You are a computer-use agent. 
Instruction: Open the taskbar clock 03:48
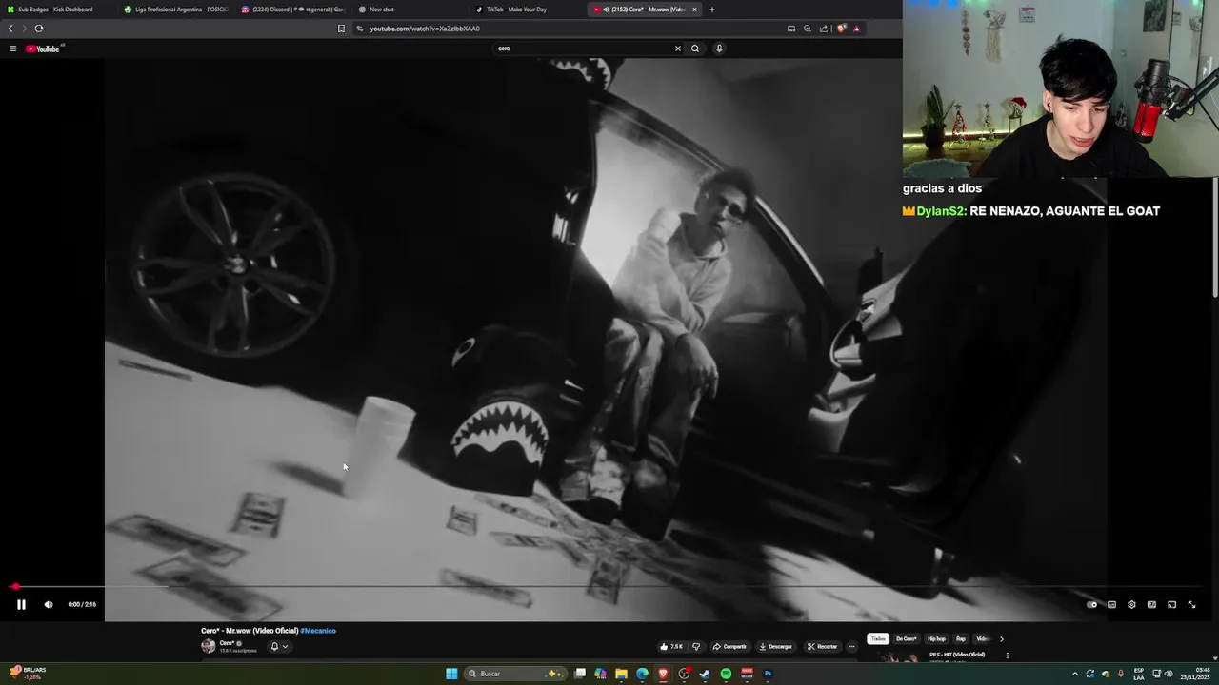(x=1195, y=674)
